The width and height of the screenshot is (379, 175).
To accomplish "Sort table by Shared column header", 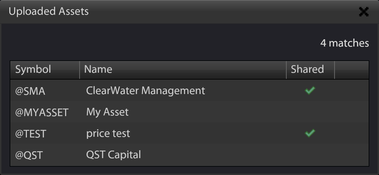I will point(307,69).
